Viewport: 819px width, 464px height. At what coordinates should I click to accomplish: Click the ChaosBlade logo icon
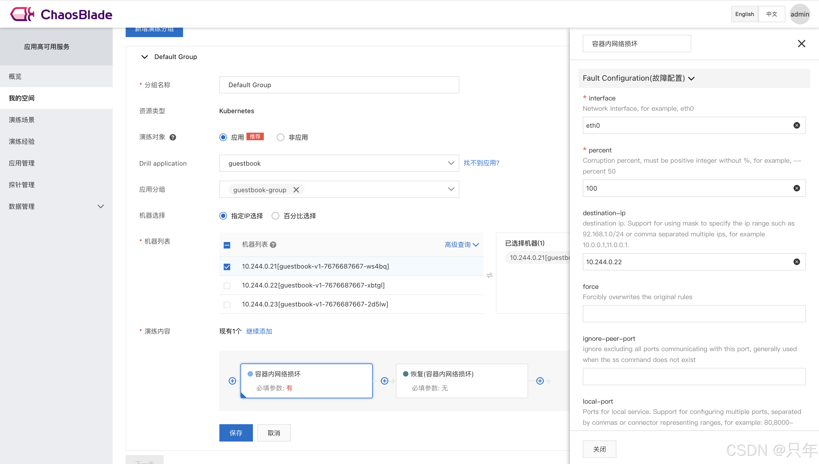(22, 14)
